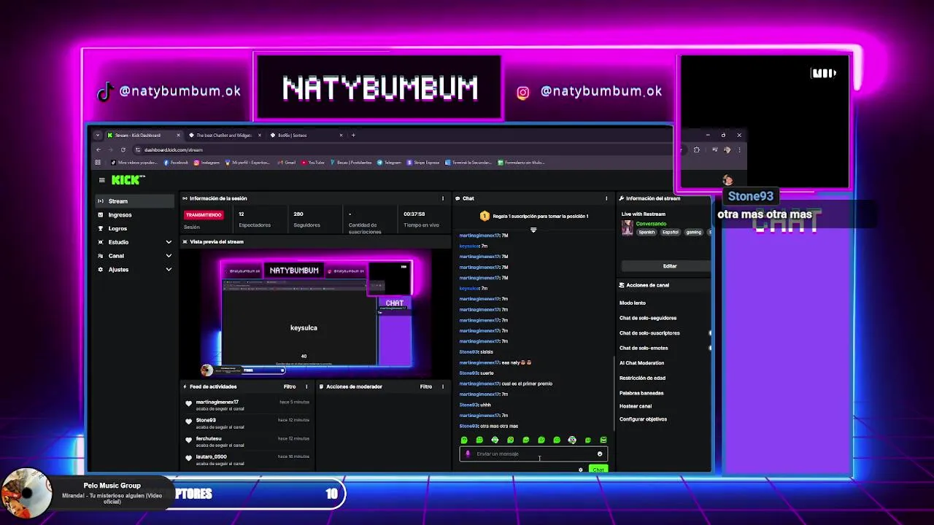
Task: Click the first green Kick emote
Action: pyautogui.click(x=464, y=440)
